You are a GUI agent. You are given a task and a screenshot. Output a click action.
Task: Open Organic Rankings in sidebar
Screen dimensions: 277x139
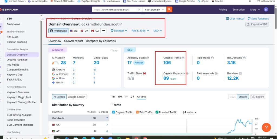(x=17, y=60)
